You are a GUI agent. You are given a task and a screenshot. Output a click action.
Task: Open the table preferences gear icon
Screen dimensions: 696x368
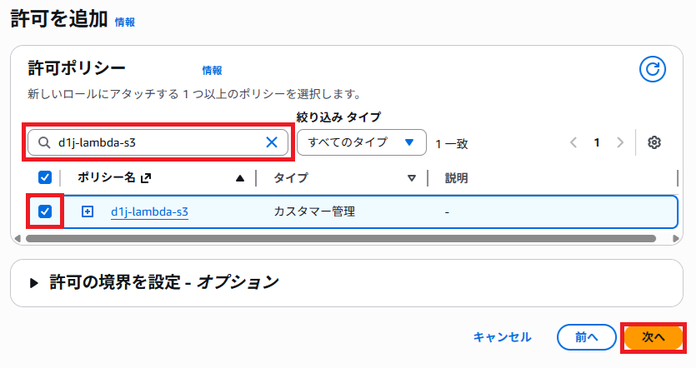pos(654,142)
